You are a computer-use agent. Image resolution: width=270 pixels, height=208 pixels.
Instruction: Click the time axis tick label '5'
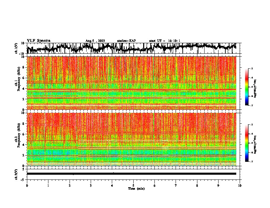click(133, 186)
